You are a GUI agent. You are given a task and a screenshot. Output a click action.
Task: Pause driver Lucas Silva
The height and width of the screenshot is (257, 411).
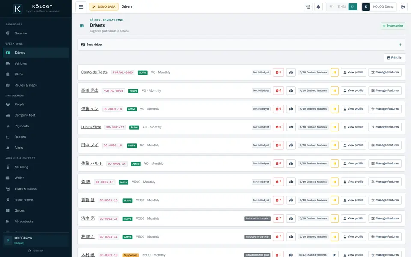coord(334,127)
